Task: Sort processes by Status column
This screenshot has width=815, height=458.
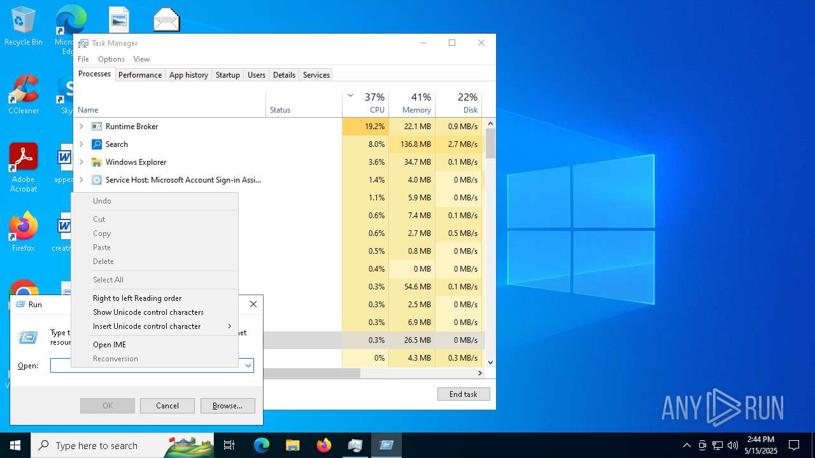Action: pyautogui.click(x=304, y=104)
